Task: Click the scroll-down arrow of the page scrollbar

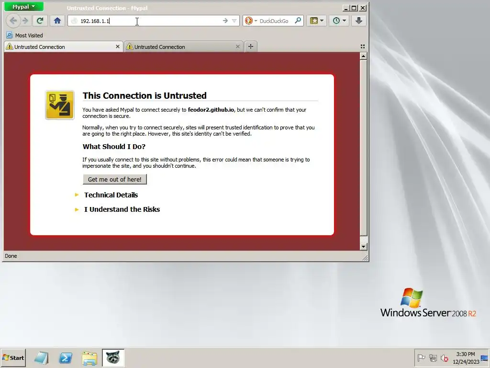Action: point(363,247)
